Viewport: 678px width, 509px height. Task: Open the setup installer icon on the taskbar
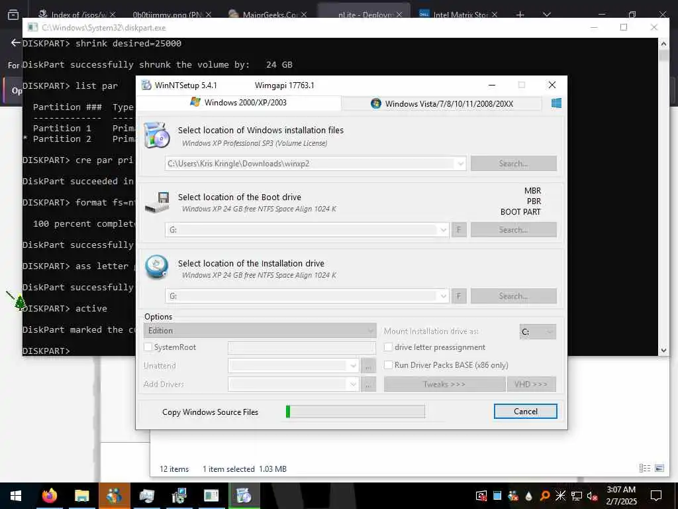pos(179,496)
